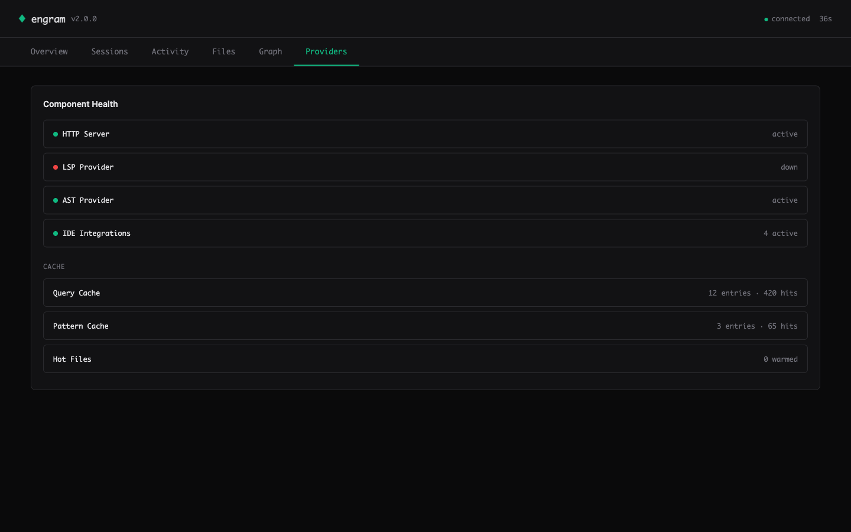Expand the Pattern Cache entry

pyautogui.click(x=425, y=326)
